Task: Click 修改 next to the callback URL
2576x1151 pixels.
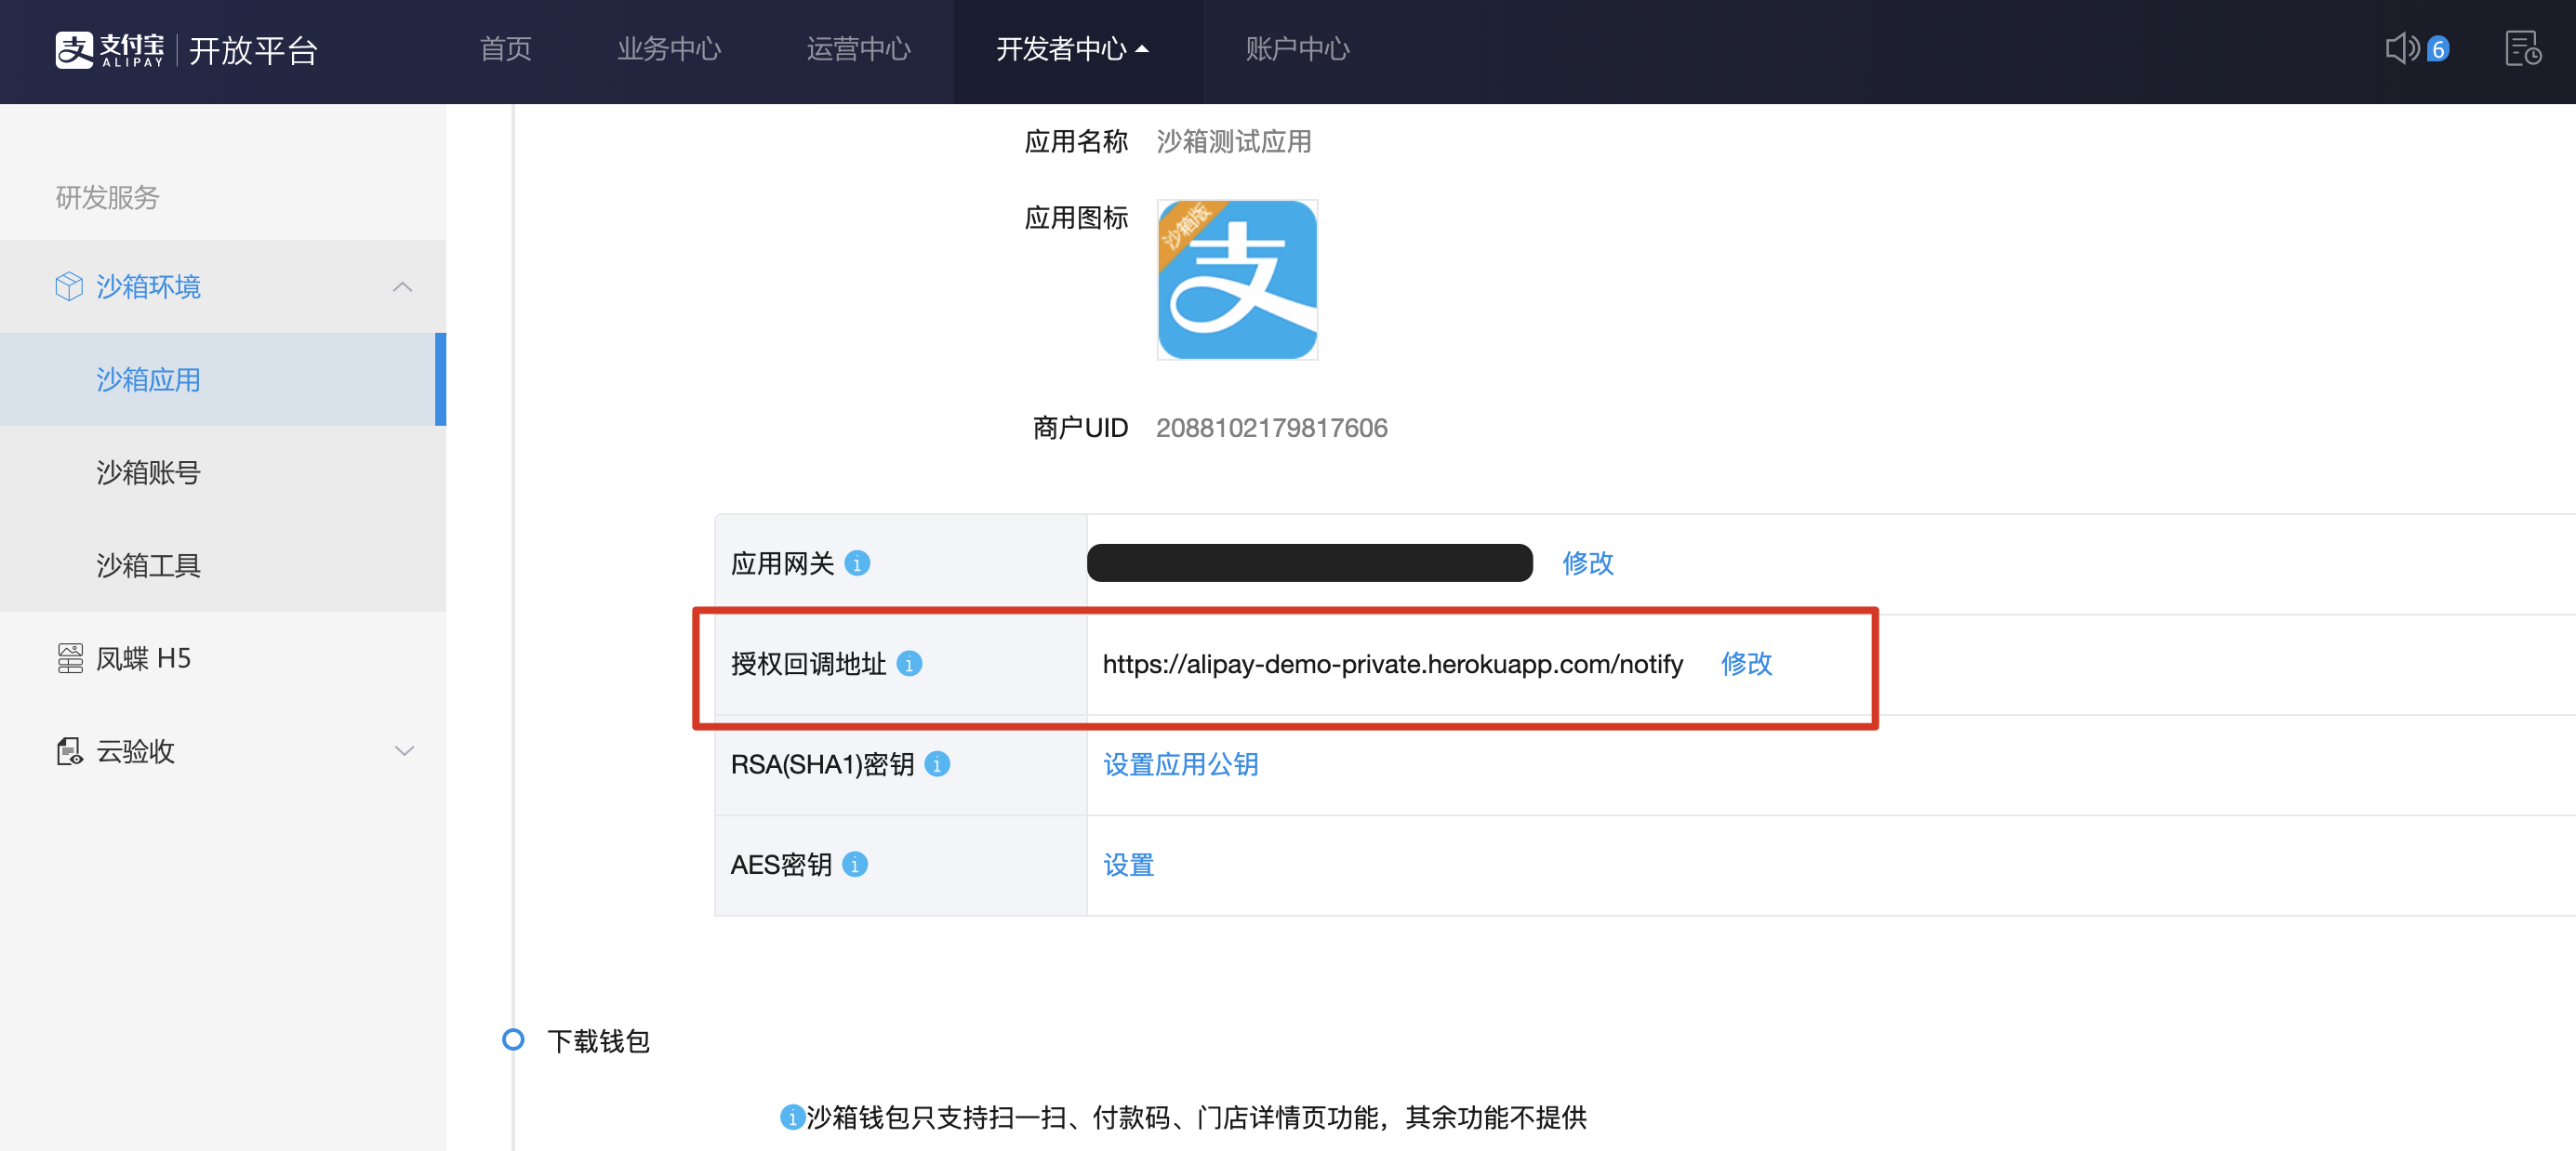Action: click(x=1746, y=664)
